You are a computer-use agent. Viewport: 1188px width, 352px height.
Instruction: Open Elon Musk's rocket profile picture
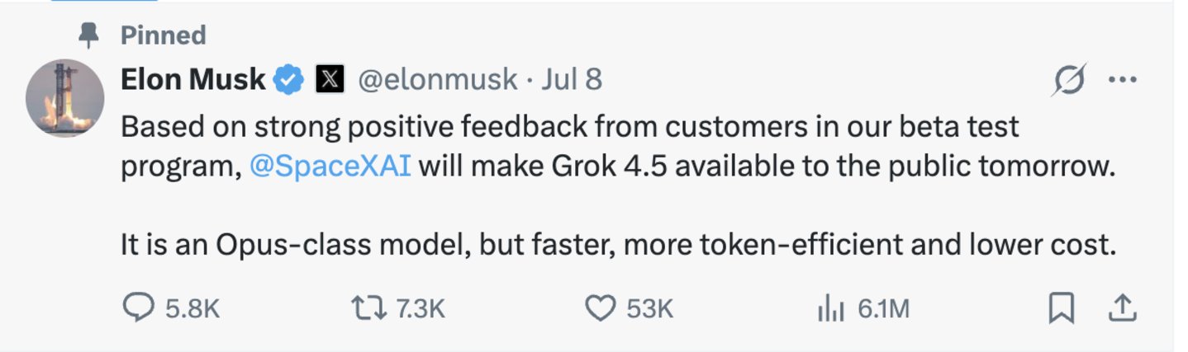[x=65, y=98]
